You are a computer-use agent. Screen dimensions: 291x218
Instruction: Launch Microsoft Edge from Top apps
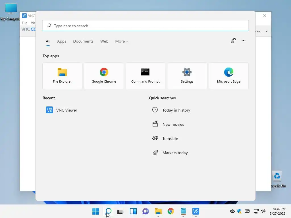point(229,76)
